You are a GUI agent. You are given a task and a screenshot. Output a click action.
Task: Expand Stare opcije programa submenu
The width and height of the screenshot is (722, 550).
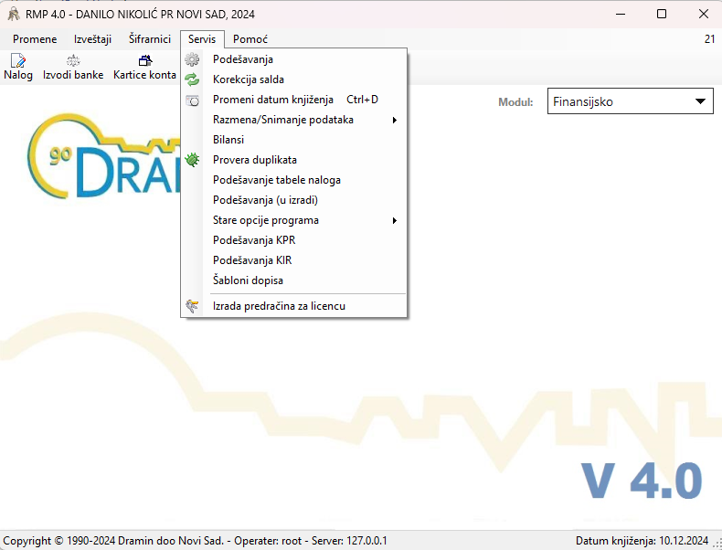tap(293, 220)
